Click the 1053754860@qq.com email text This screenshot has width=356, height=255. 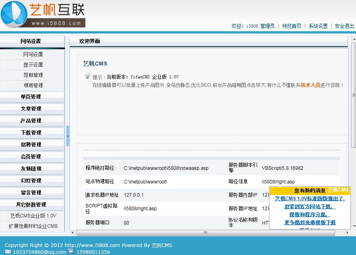click(39, 252)
